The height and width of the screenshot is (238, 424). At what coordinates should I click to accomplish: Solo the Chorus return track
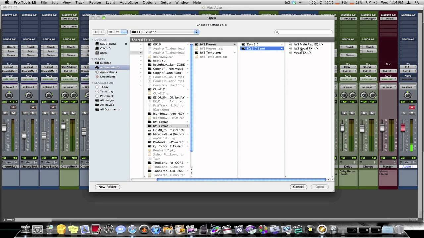(364, 113)
